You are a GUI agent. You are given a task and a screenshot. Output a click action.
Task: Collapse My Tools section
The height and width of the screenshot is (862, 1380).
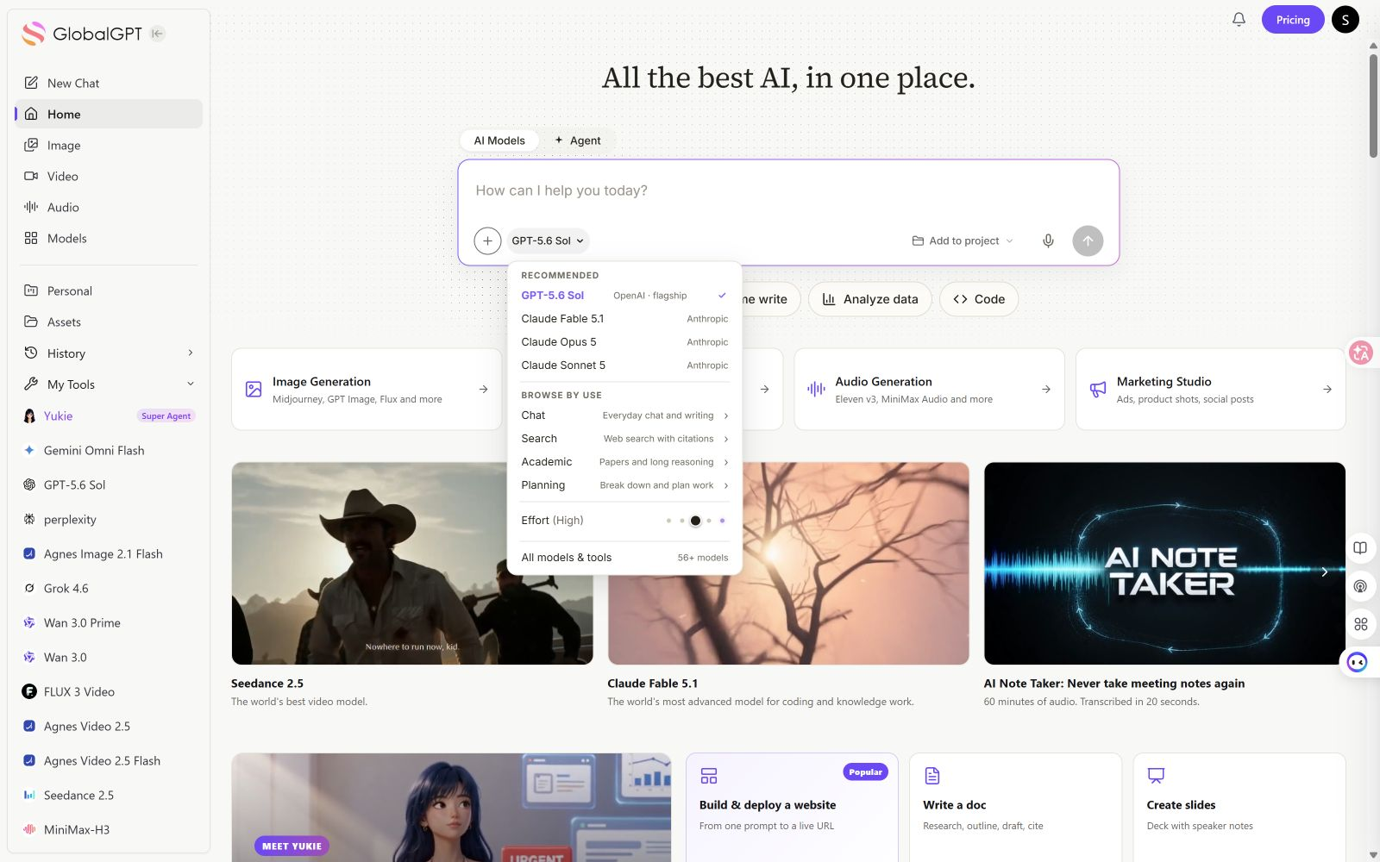(109, 384)
